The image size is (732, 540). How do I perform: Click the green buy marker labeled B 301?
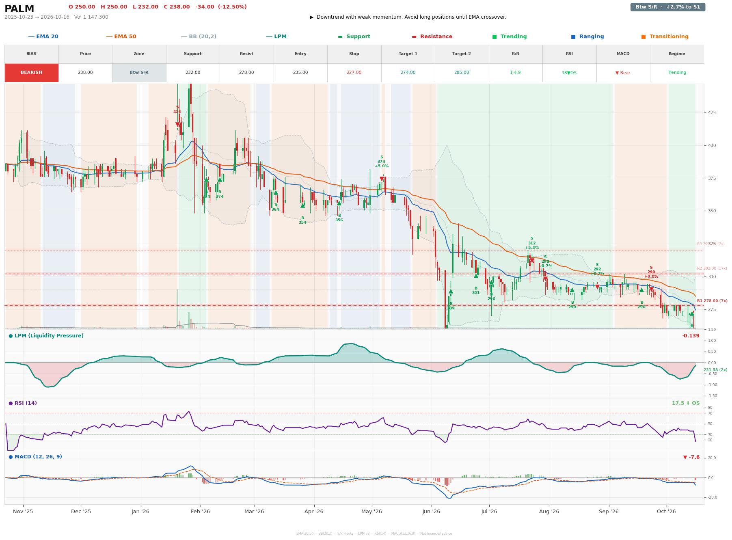[x=476, y=276]
